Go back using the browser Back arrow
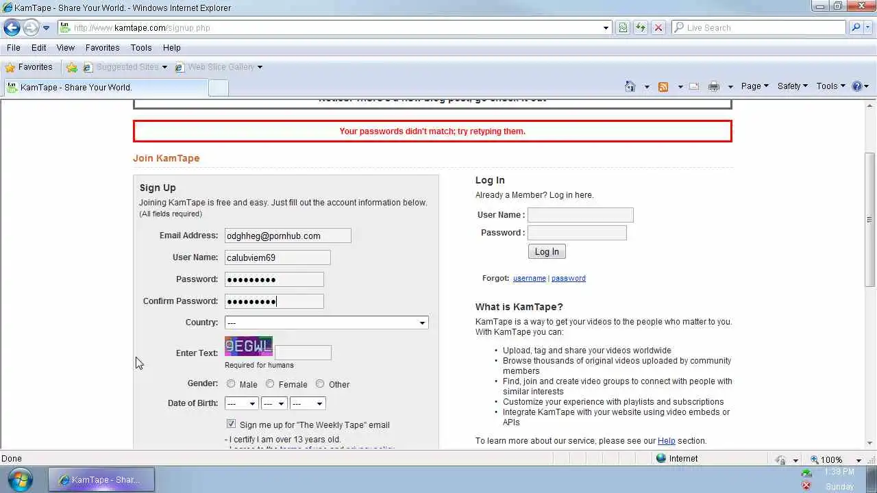877x493 pixels. click(x=12, y=28)
